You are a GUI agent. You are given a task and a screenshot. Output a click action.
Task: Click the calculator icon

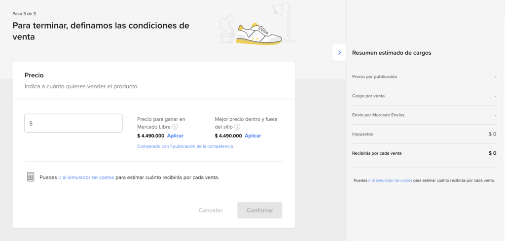(x=31, y=177)
